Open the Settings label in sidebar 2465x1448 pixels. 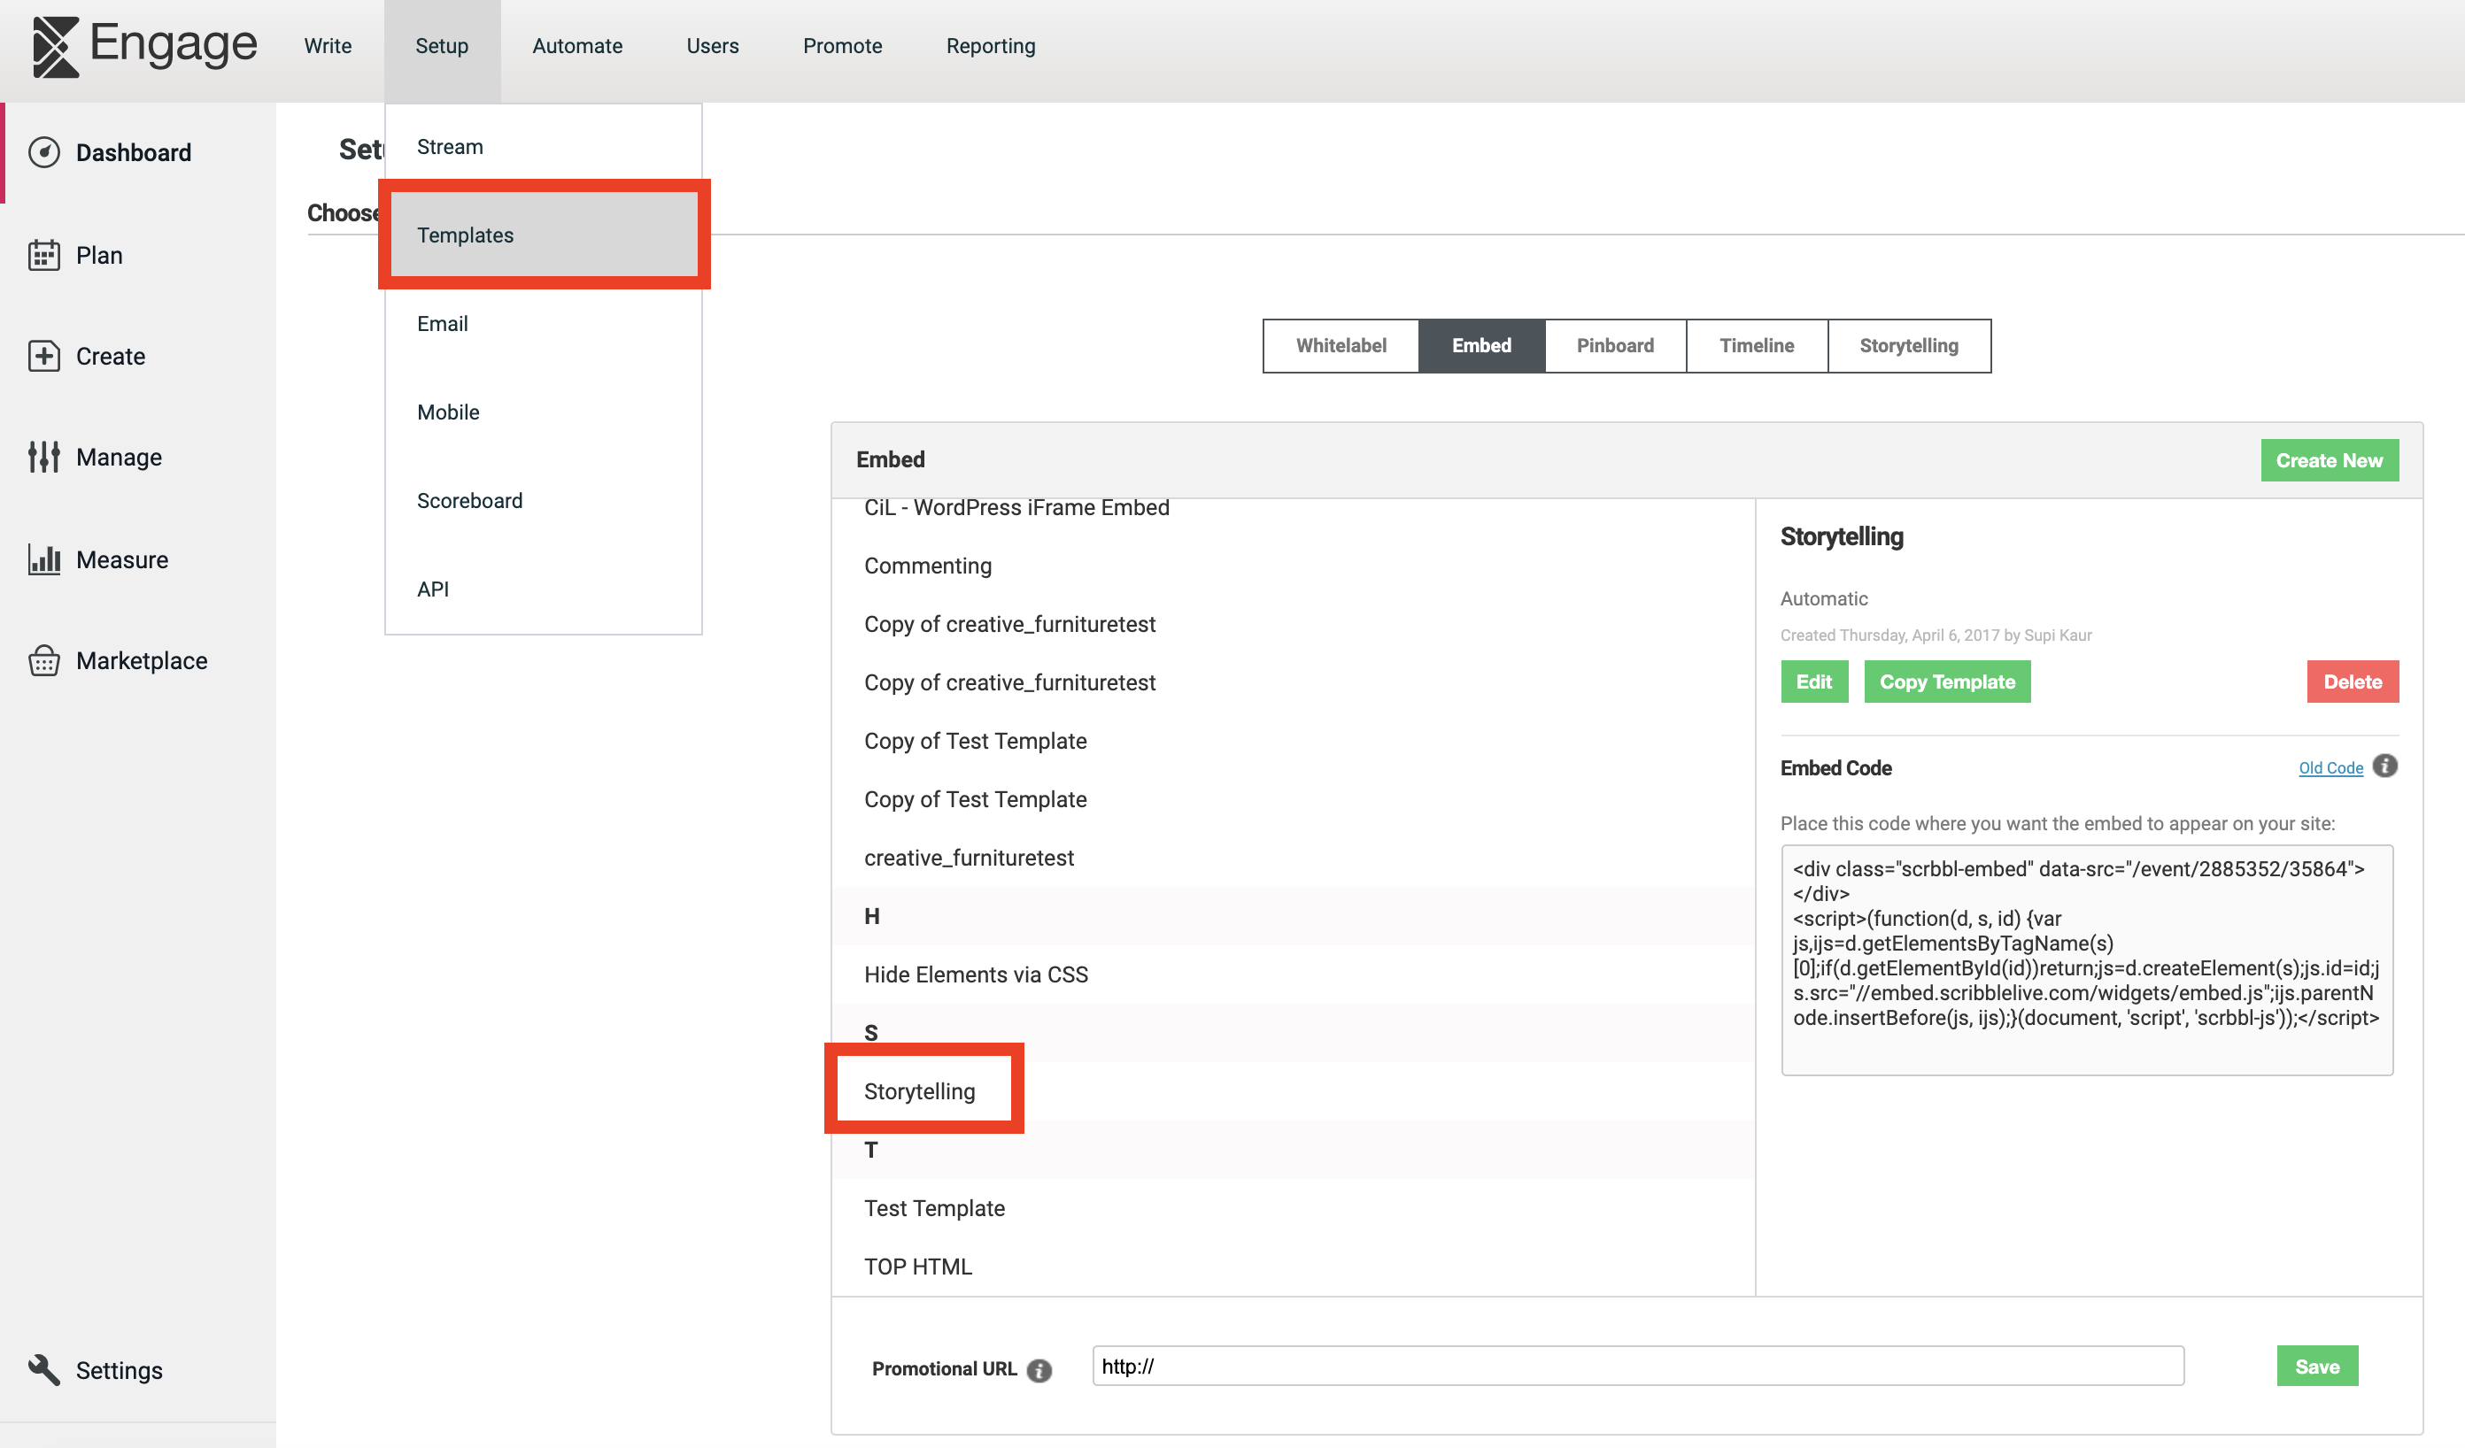click(x=120, y=1371)
